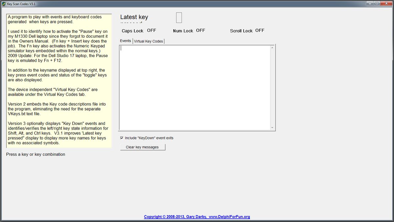Maximize the Key Scan Codes window

[377, 3]
